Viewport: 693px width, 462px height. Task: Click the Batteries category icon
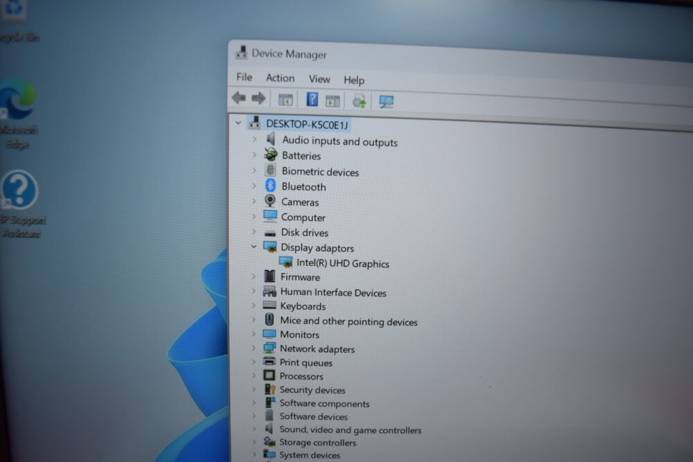(x=270, y=154)
